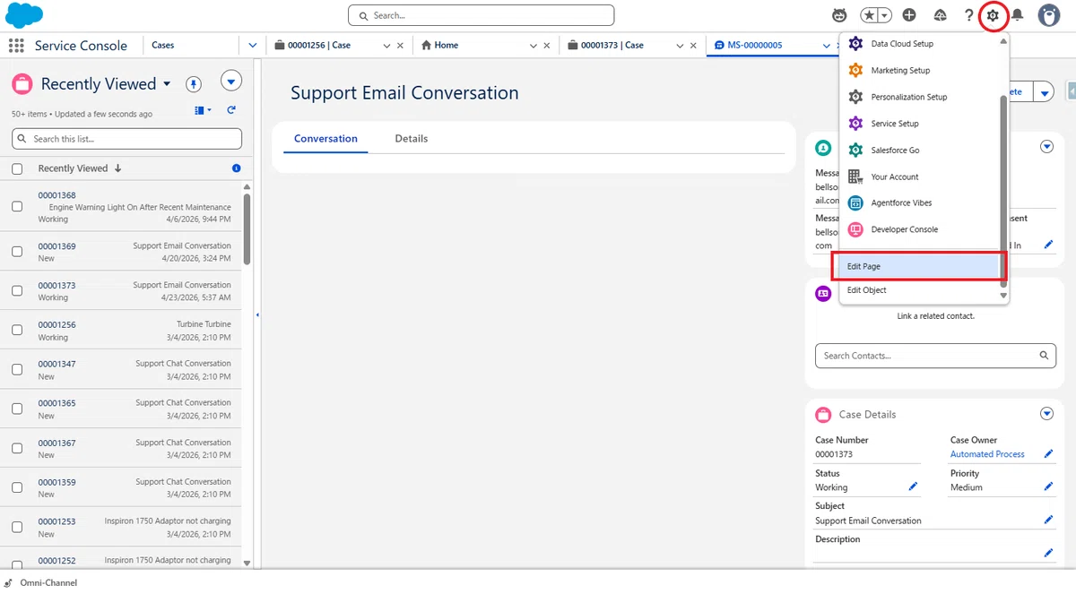Close the Home workspace tab
Image resolution: width=1076 pixels, height=594 pixels.
click(547, 45)
